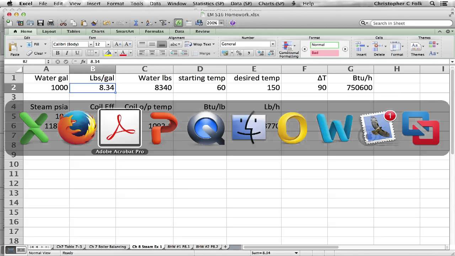Collapse the ribbon with chevron button

[x=440, y=31]
